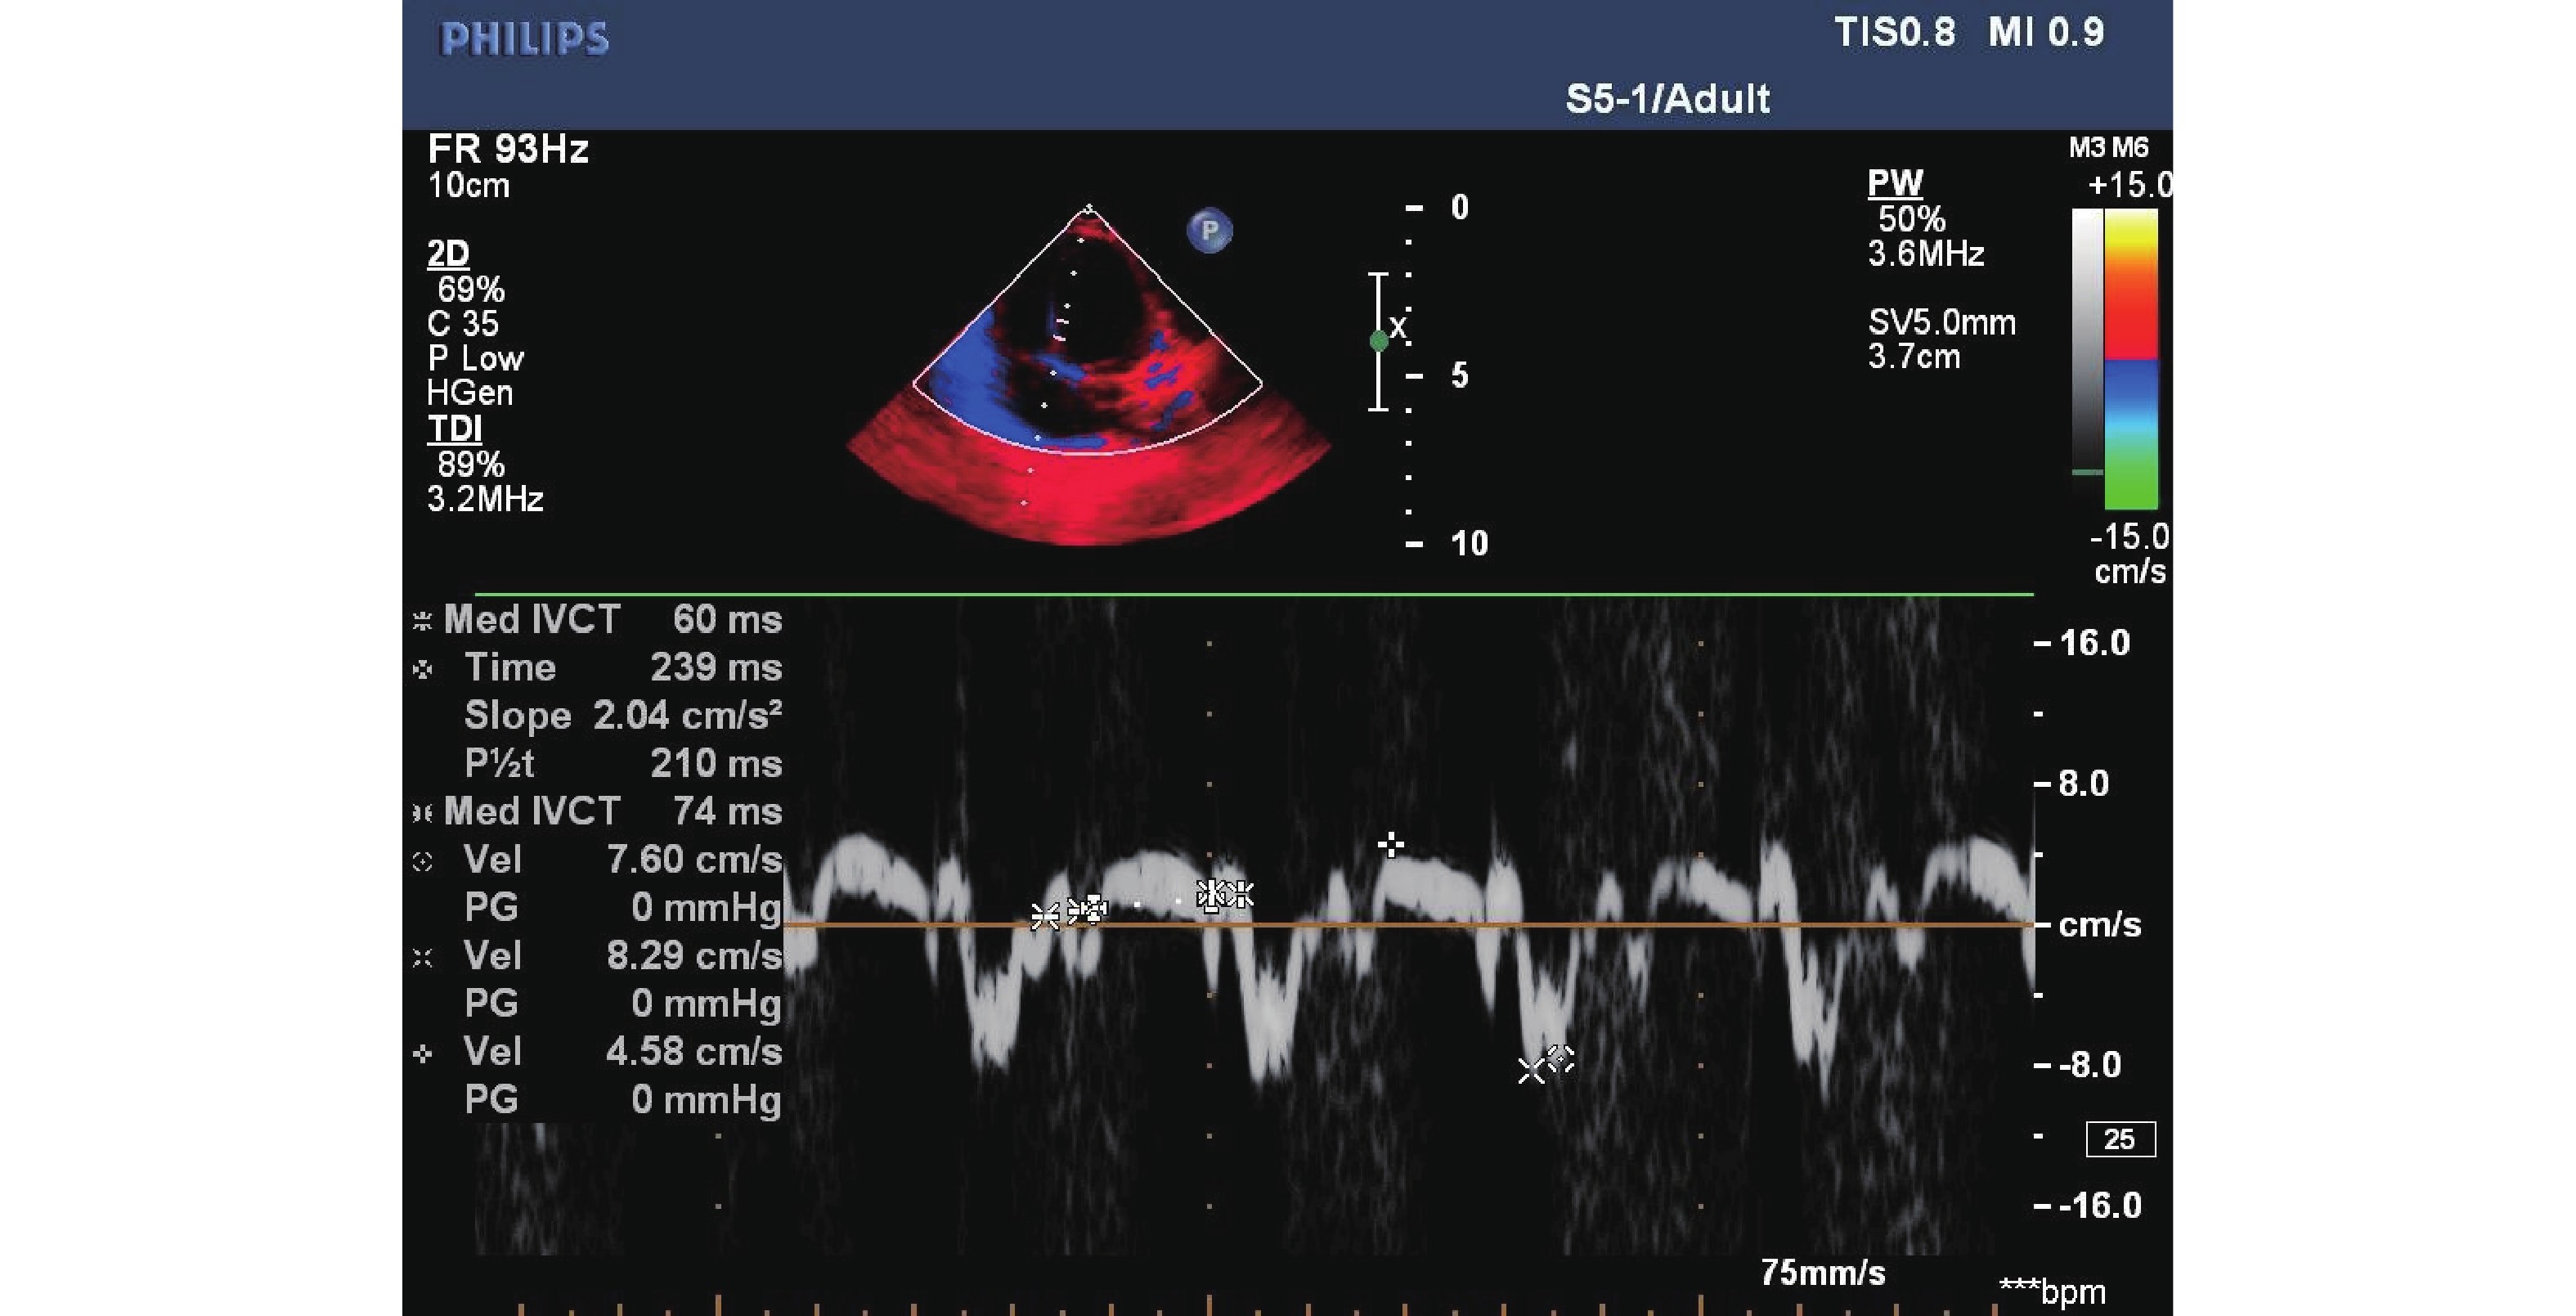Click the S5-1/Adult transducer preset label
This screenshot has width=2576, height=1316.
(1667, 99)
